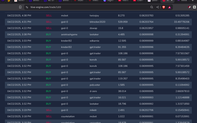Switch to the first YouTube browser tab
Screen dimensions: 197x123
pyautogui.click(x=124, y=1)
